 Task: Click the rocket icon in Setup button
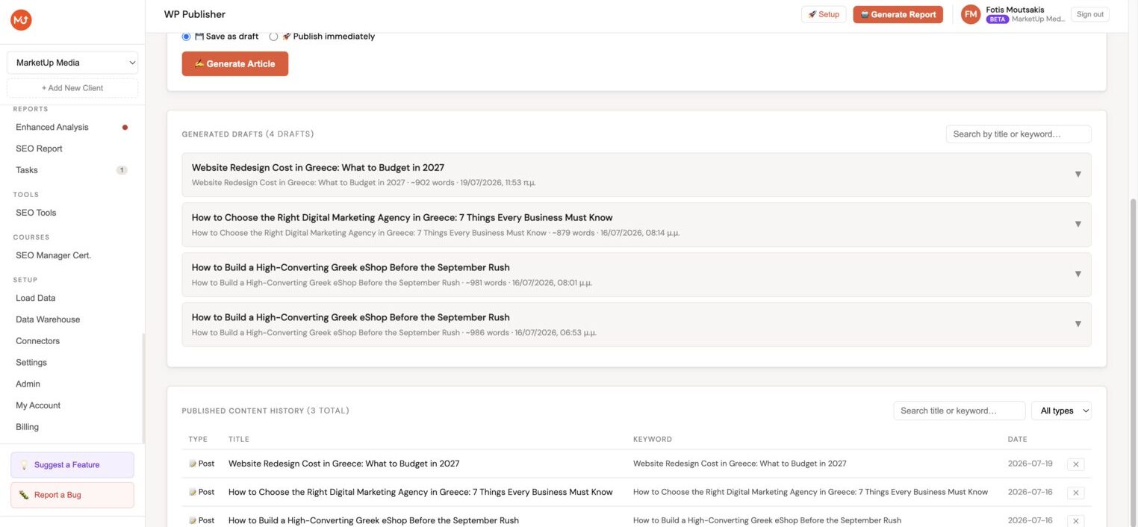tap(812, 14)
